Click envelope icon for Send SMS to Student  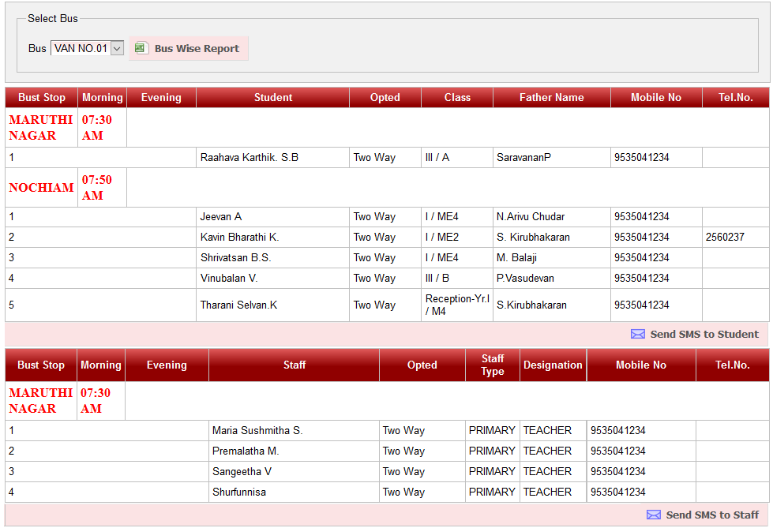point(638,334)
